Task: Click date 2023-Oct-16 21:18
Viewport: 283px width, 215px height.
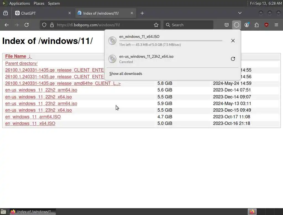Action: click(232, 124)
